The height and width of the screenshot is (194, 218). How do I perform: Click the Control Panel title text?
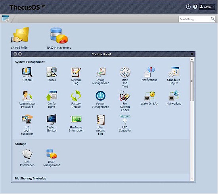click(x=101, y=54)
